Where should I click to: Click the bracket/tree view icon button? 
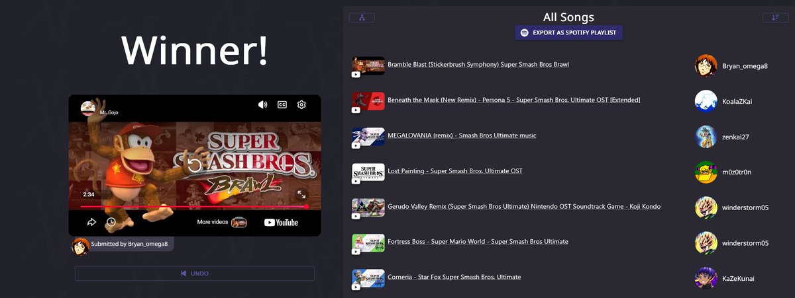362,18
